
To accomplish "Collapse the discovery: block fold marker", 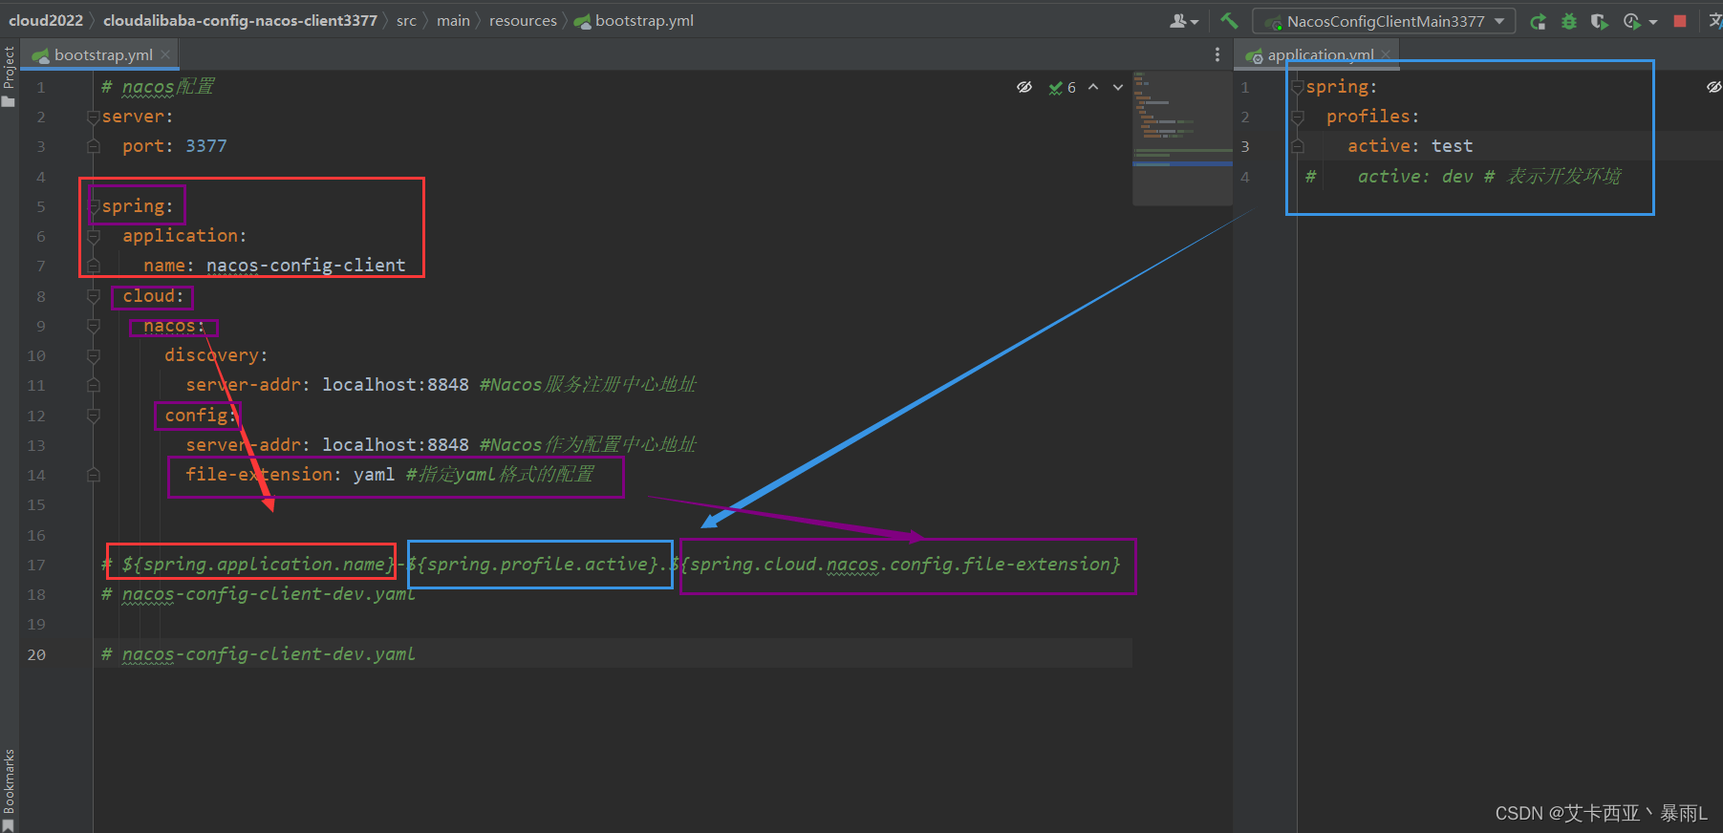I will 94,355.
